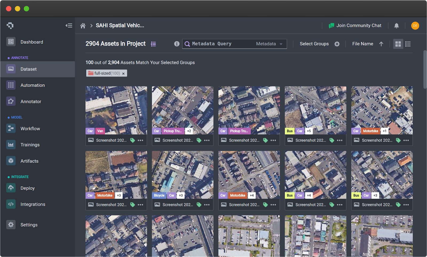427x257 pixels.
Task: Expand the Metadata dropdown
Action: 269,44
